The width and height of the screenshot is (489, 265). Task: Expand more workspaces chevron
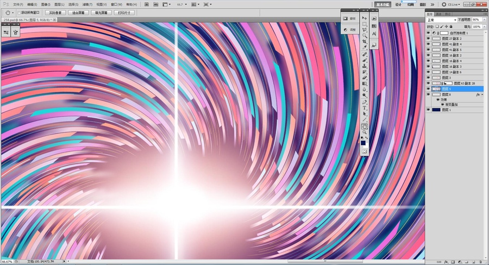[x=432, y=4]
